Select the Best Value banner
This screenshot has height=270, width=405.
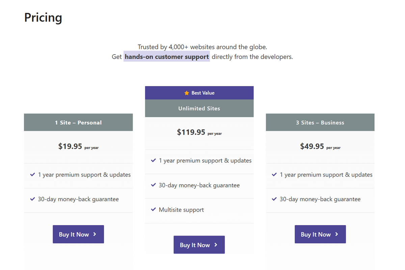[x=199, y=92]
